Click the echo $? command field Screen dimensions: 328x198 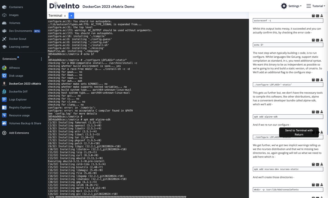tap(288, 45)
